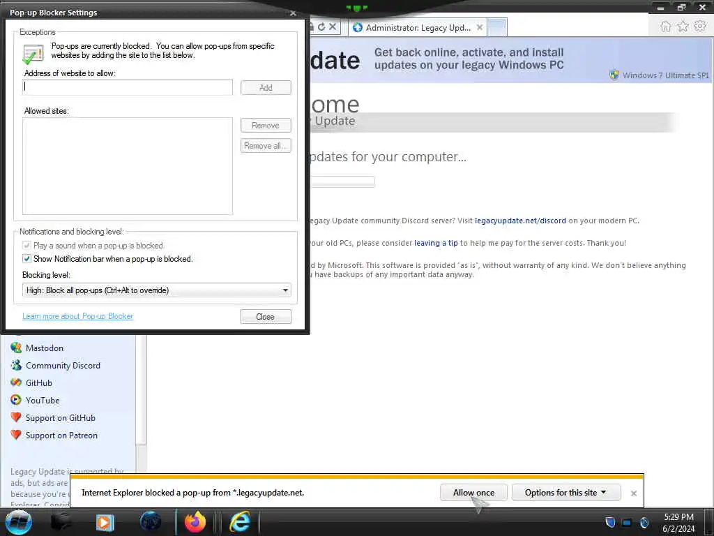Screen dimensions: 714x536
Task: Click inside the Allowed sites list box
Action: click(128, 166)
